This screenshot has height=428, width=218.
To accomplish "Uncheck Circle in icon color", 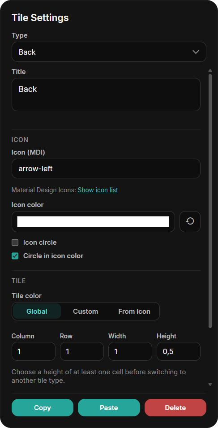I will [x=15, y=256].
